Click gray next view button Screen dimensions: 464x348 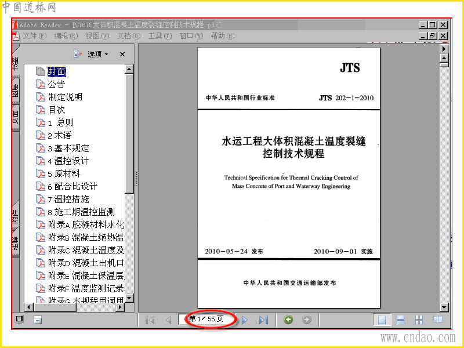coord(307,320)
